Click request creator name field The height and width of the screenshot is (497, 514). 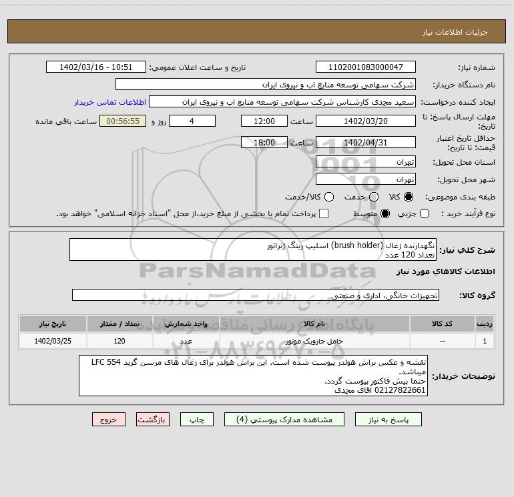click(282, 102)
